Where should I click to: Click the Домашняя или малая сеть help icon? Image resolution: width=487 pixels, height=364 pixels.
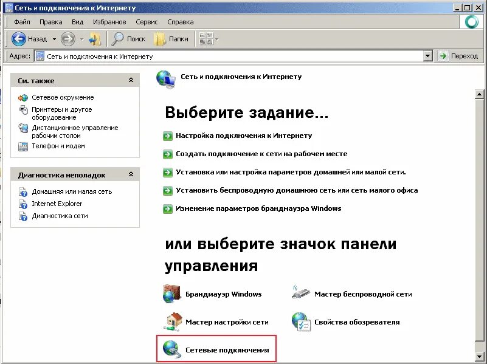[x=23, y=192]
